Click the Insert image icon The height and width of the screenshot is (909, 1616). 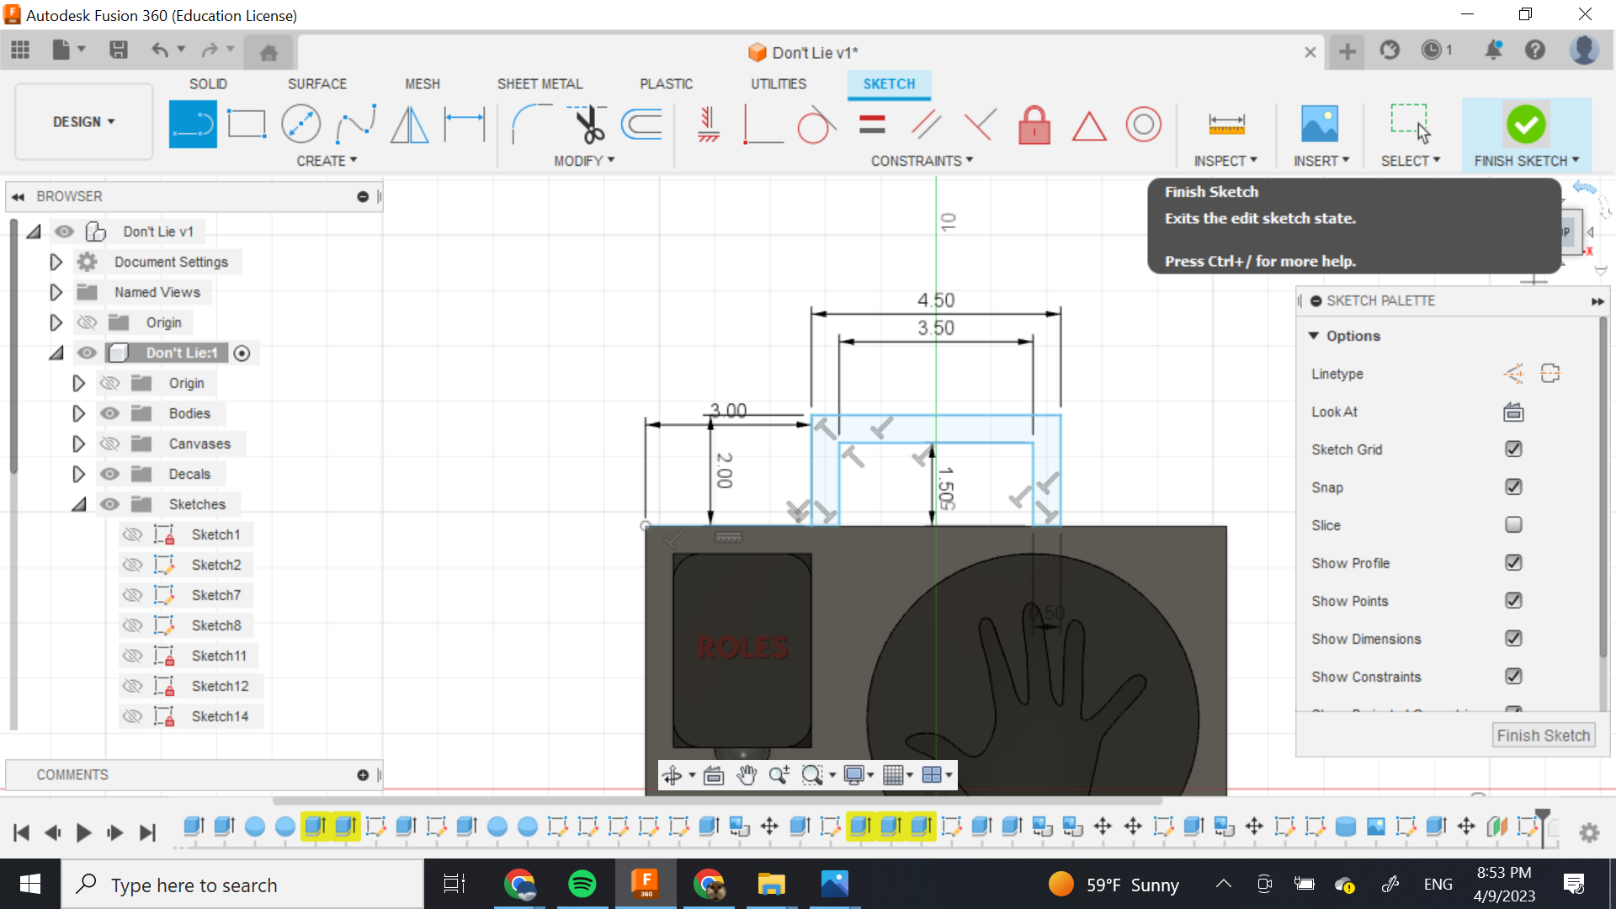[x=1319, y=125]
